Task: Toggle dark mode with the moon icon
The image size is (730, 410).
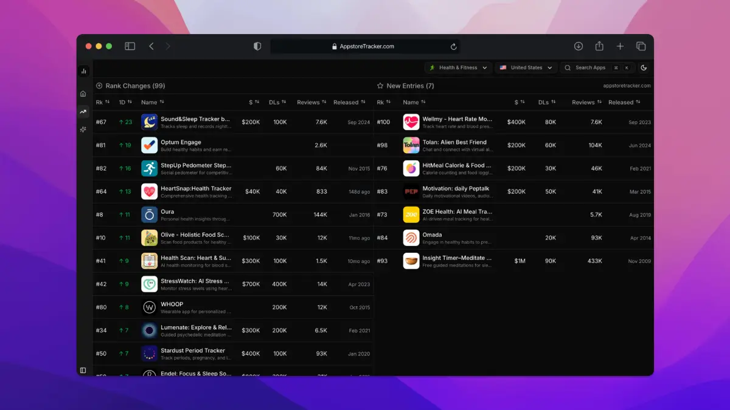Action: click(644, 68)
